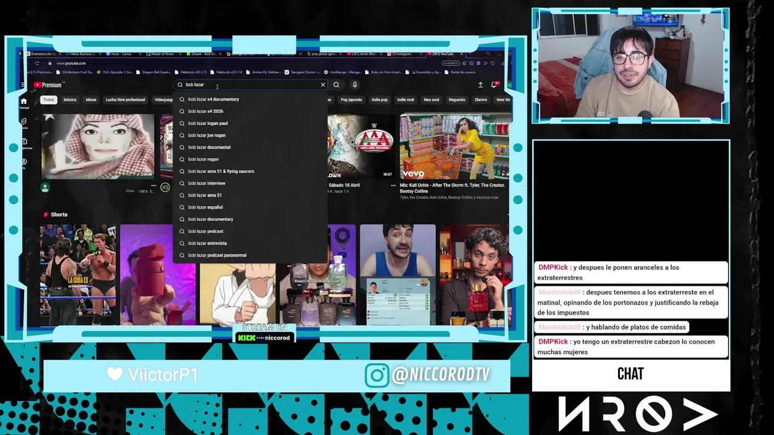
Task: Select suggestion 'bob lazar podcast paranormal'
Action: coord(250,255)
